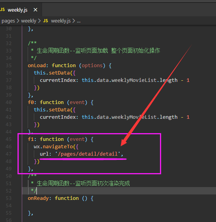The height and width of the screenshot is (222, 216).
Task: Click weeklyMovieList on line 37
Action: click(x=134, y=80)
